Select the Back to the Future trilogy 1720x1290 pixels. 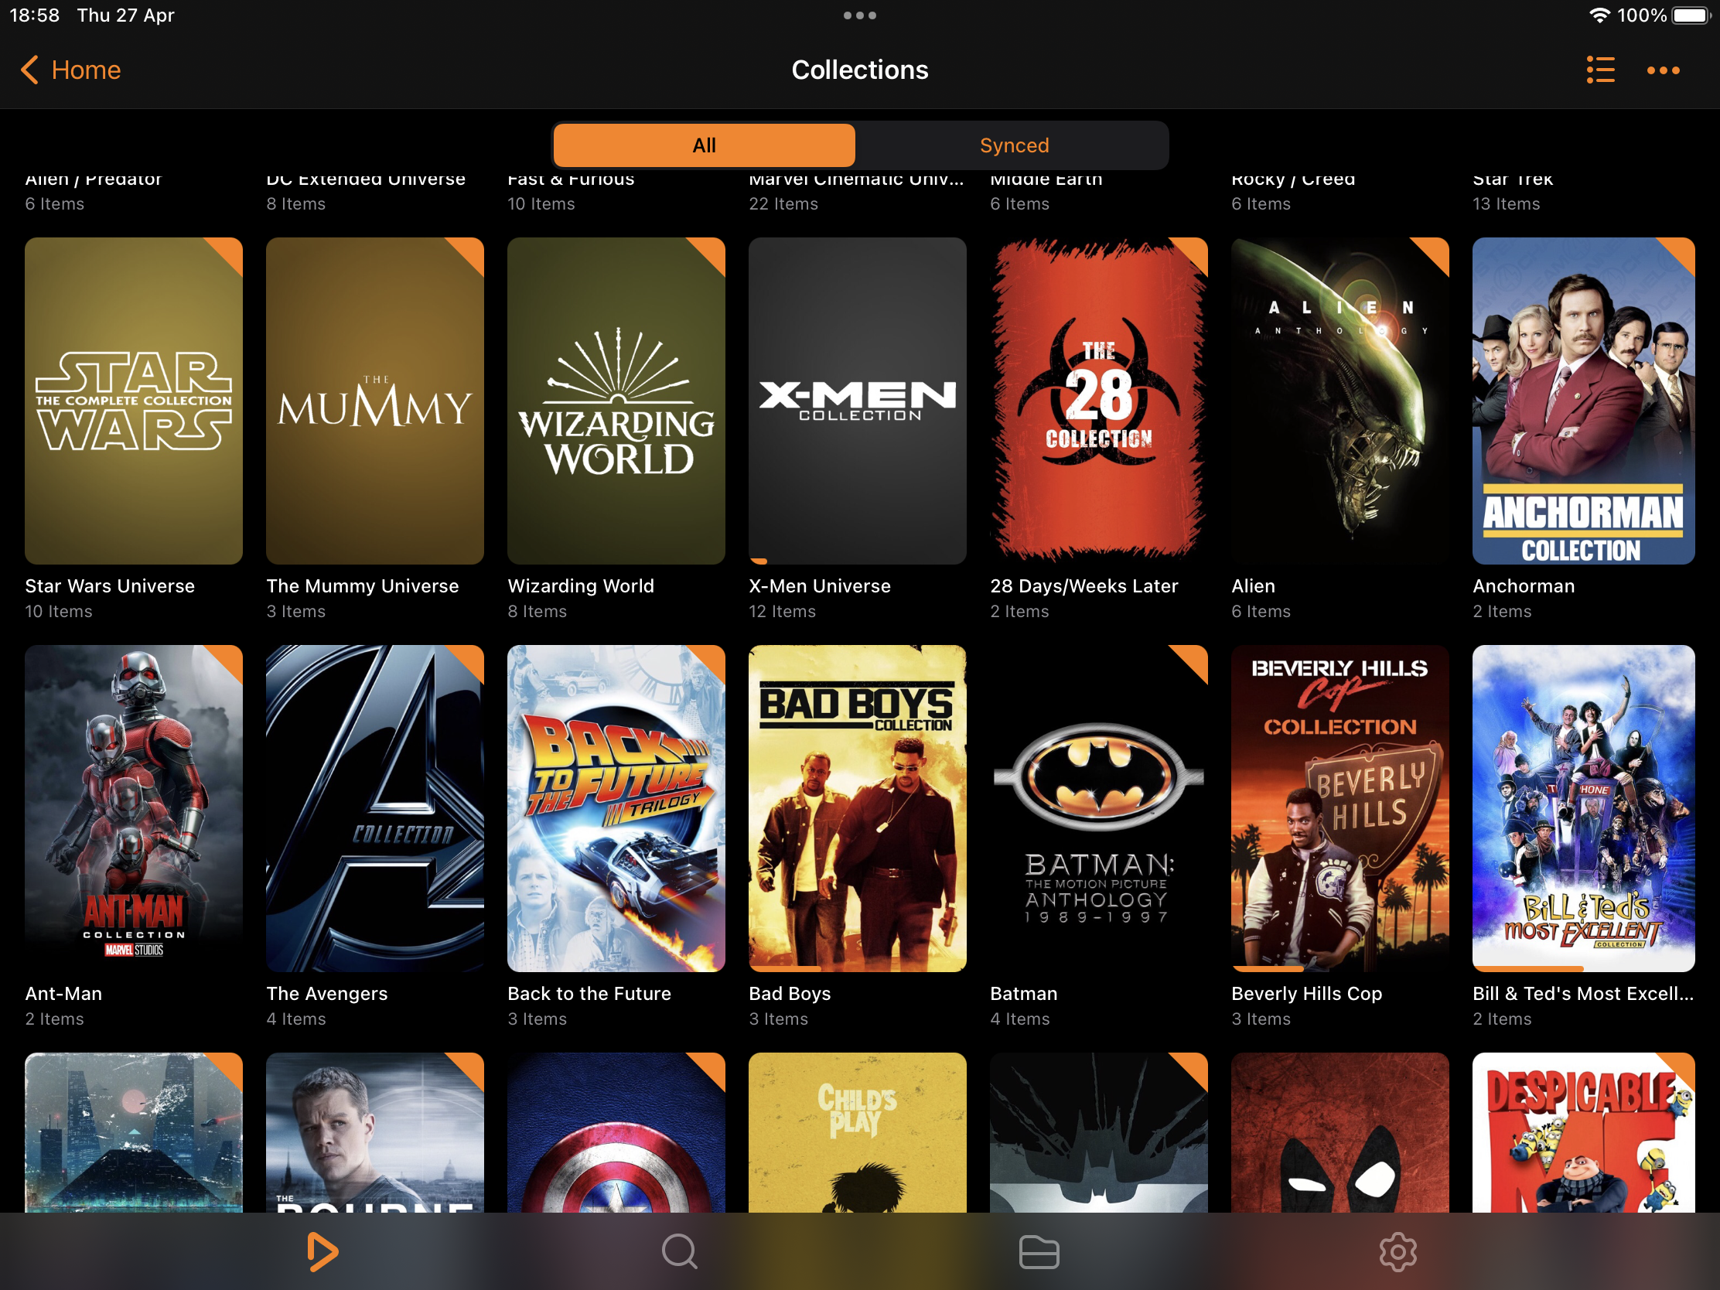(x=616, y=809)
